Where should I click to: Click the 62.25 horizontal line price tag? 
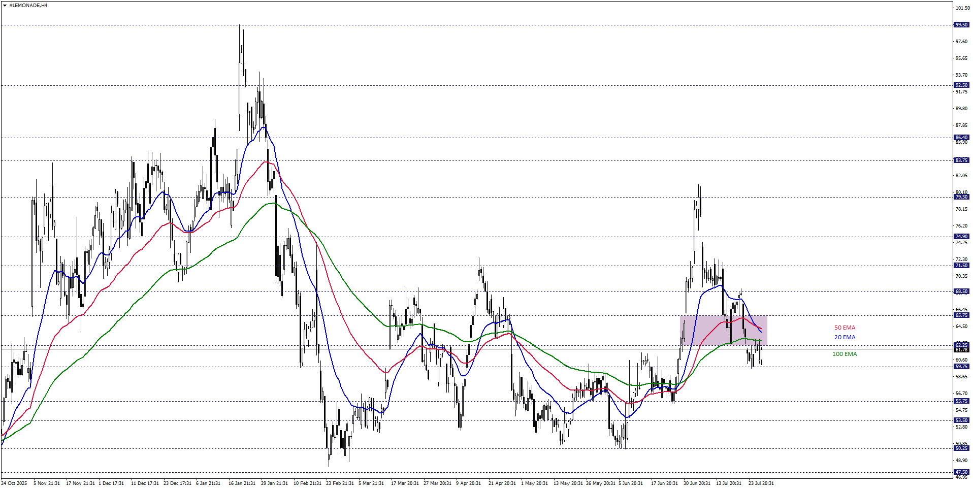[961, 345]
